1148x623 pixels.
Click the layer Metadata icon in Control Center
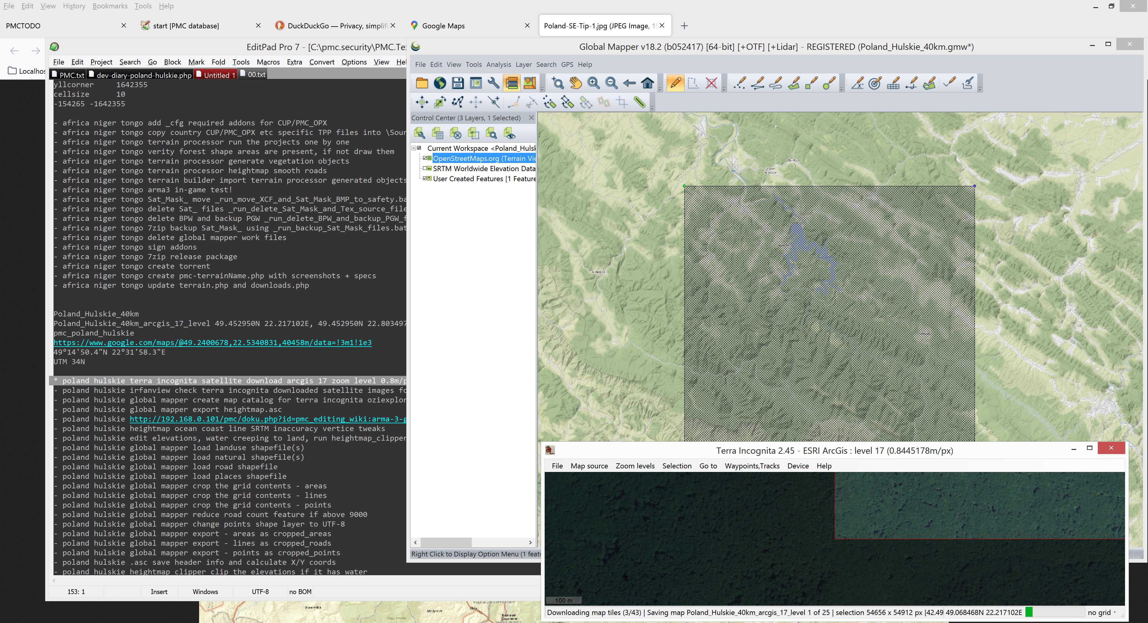[x=437, y=133]
